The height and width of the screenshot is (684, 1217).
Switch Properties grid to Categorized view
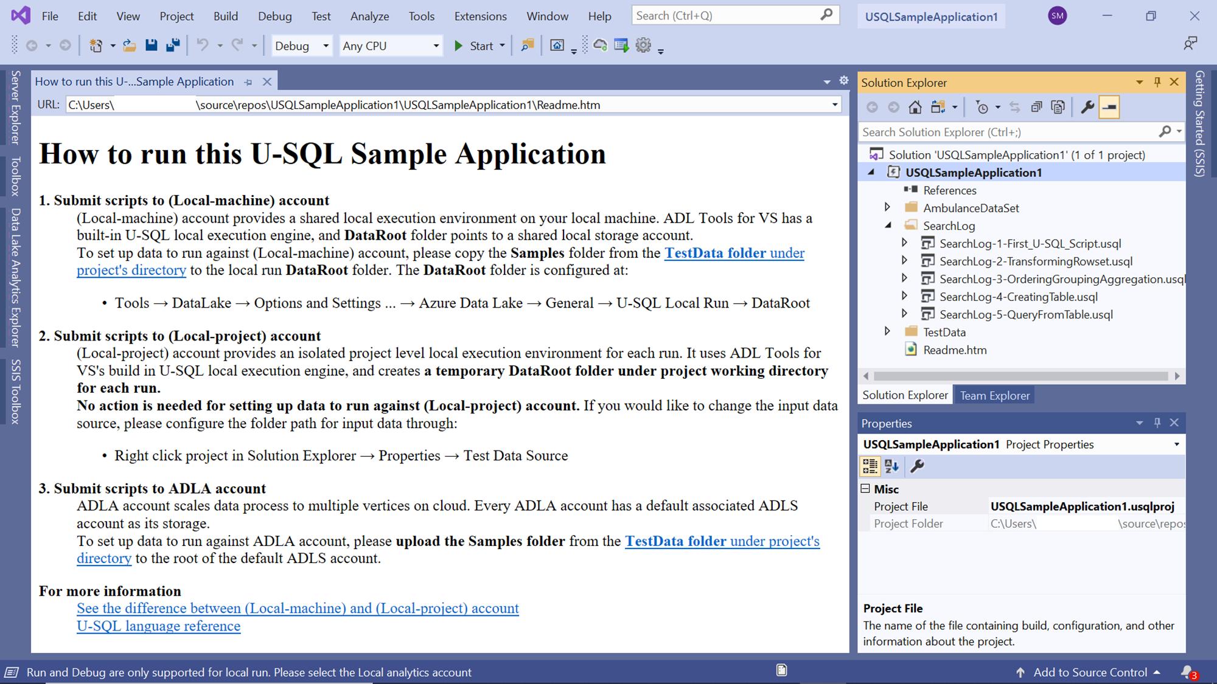tap(870, 466)
